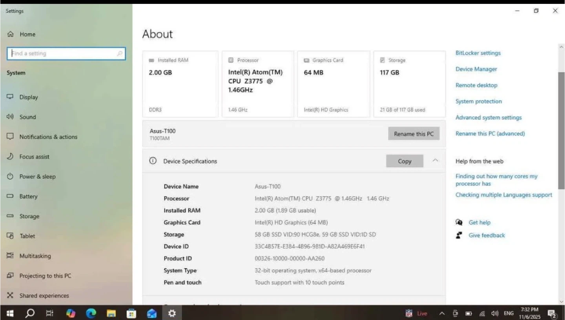The height and width of the screenshot is (320, 565).
Task: Open Display settings from the sidebar
Action: tap(29, 97)
